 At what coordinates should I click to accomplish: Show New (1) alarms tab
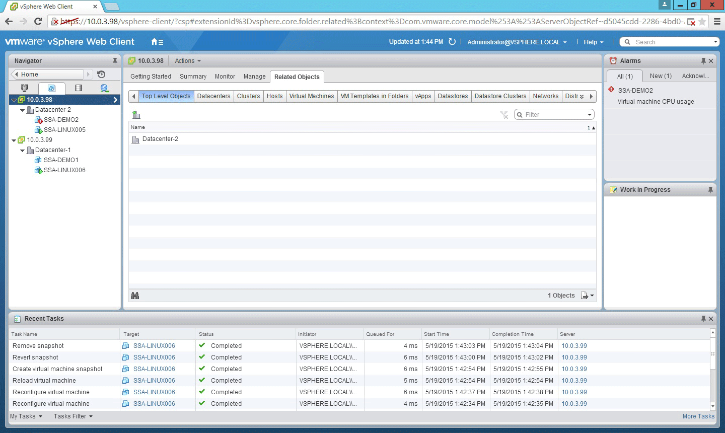661,76
